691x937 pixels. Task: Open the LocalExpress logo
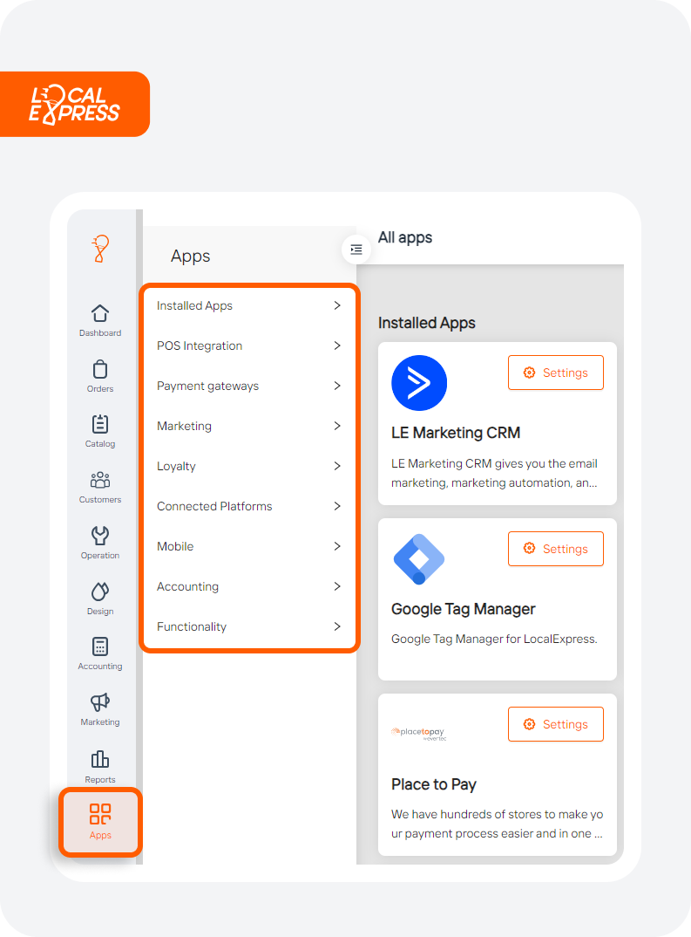point(74,104)
